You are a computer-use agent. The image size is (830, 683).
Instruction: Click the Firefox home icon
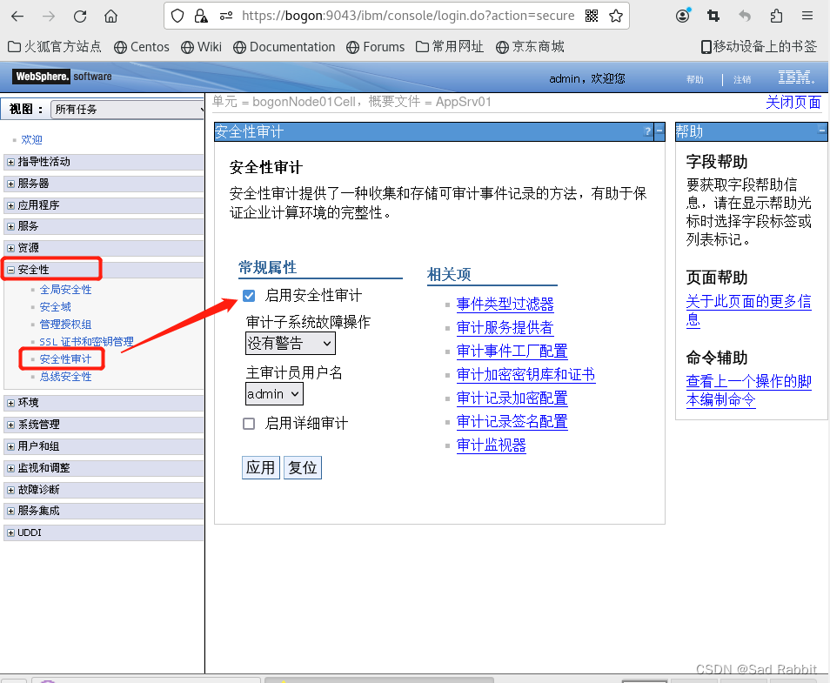click(110, 15)
